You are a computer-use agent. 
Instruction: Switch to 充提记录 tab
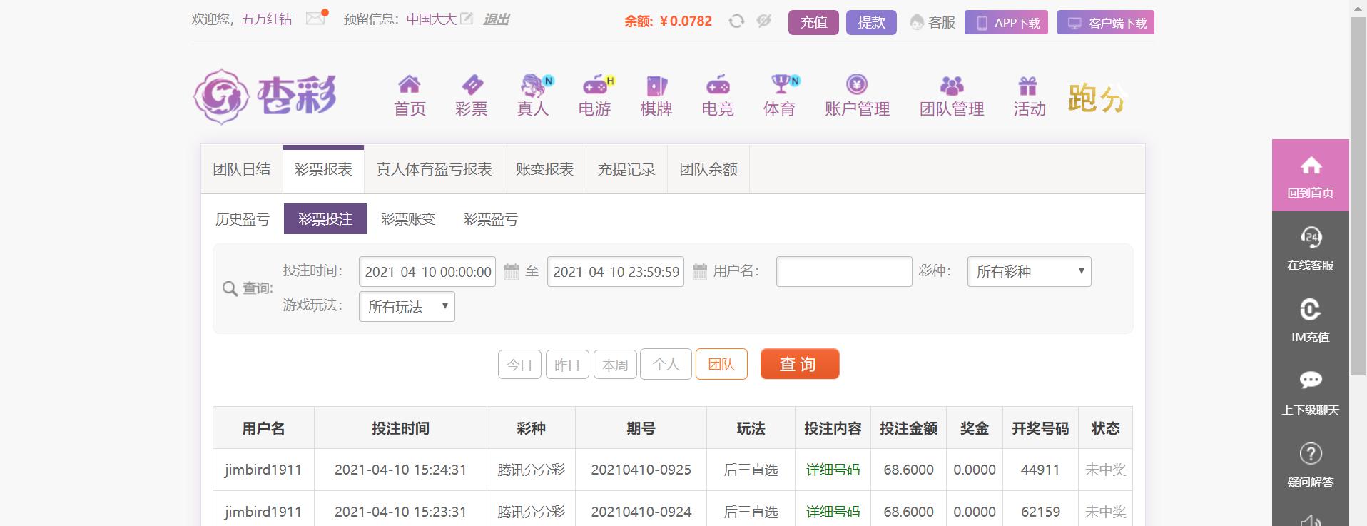click(626, 169)
